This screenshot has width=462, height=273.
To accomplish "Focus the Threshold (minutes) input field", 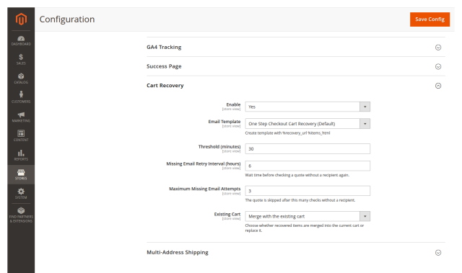I will click(308, 148).
